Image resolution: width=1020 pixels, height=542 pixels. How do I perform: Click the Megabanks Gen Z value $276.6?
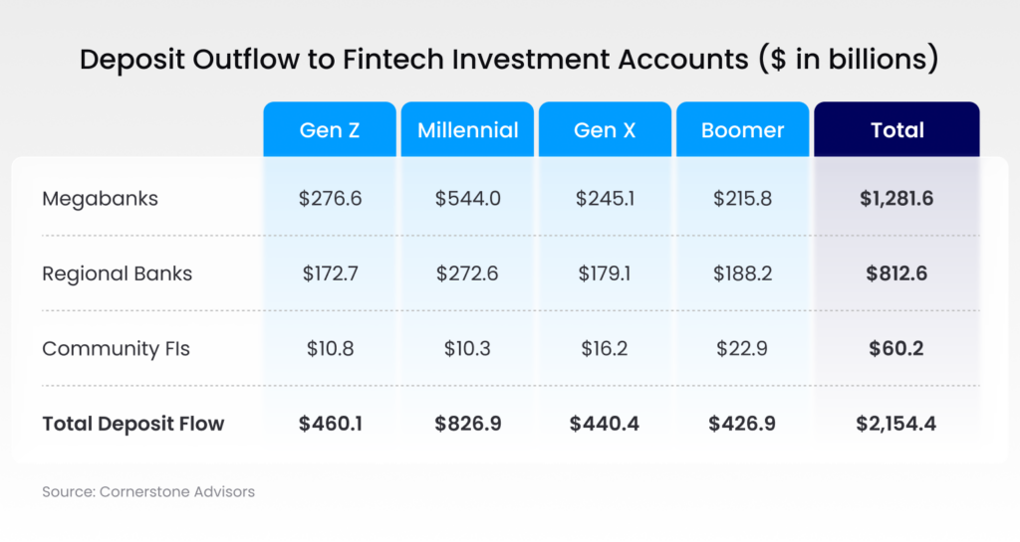pos(330,199)
